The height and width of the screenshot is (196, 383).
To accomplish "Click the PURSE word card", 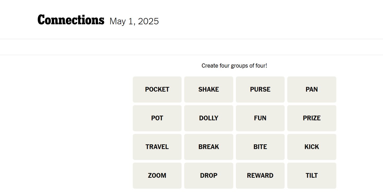I will tap(260, 89).
